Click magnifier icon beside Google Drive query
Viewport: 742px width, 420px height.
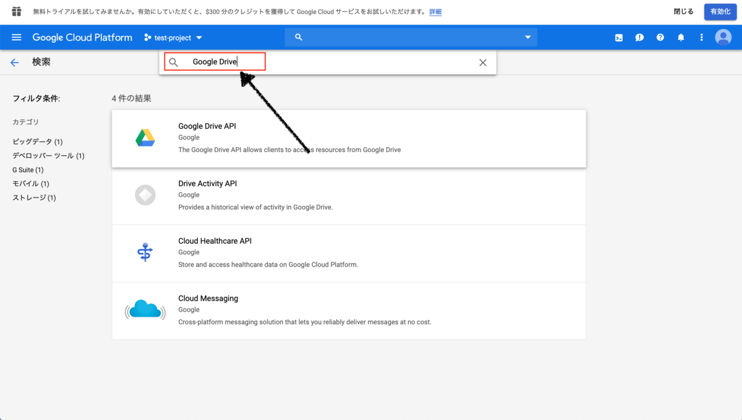tap(174, 62)
